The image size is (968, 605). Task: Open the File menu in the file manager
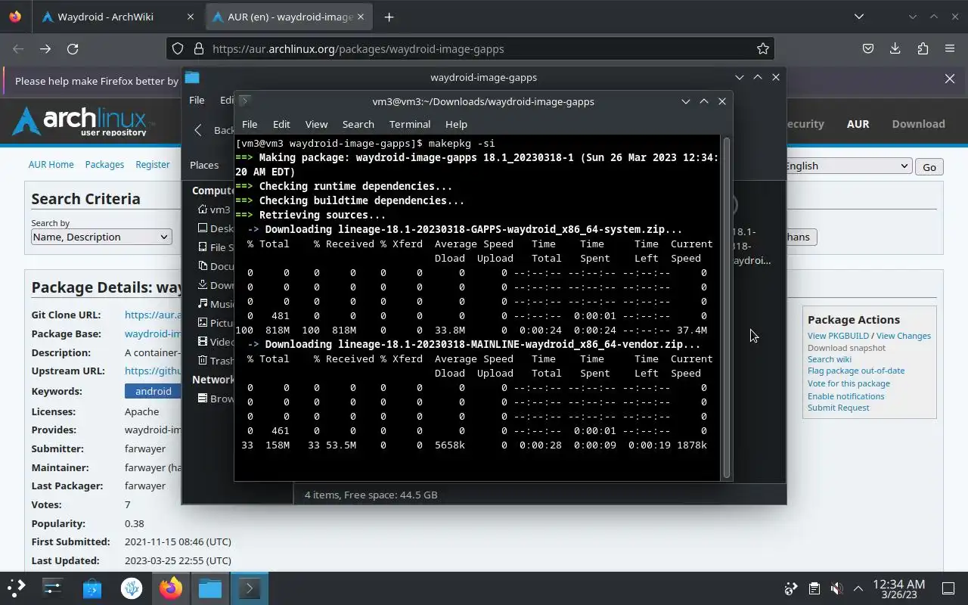[197, 100]
